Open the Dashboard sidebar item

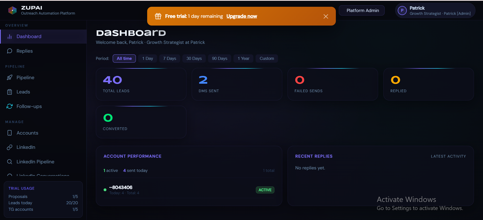(43, 37)
